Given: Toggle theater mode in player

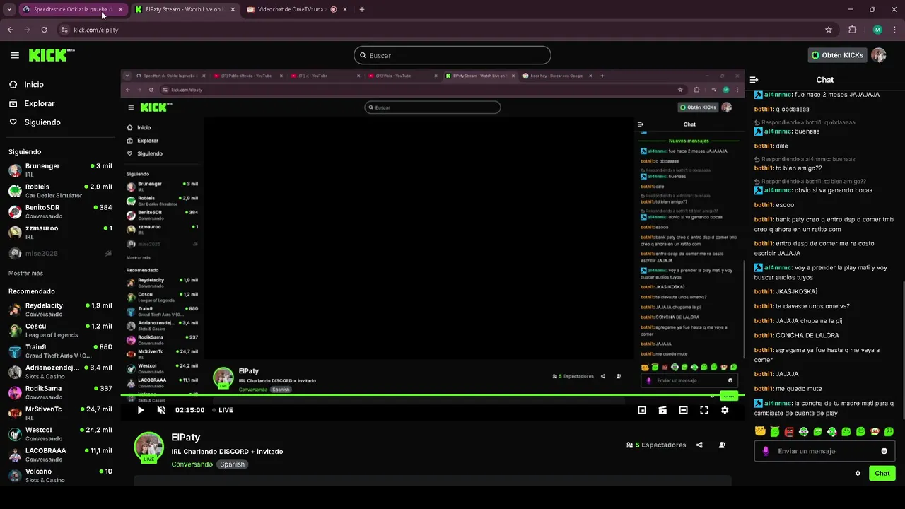Looking at the screenshot, I should [683, 410].
